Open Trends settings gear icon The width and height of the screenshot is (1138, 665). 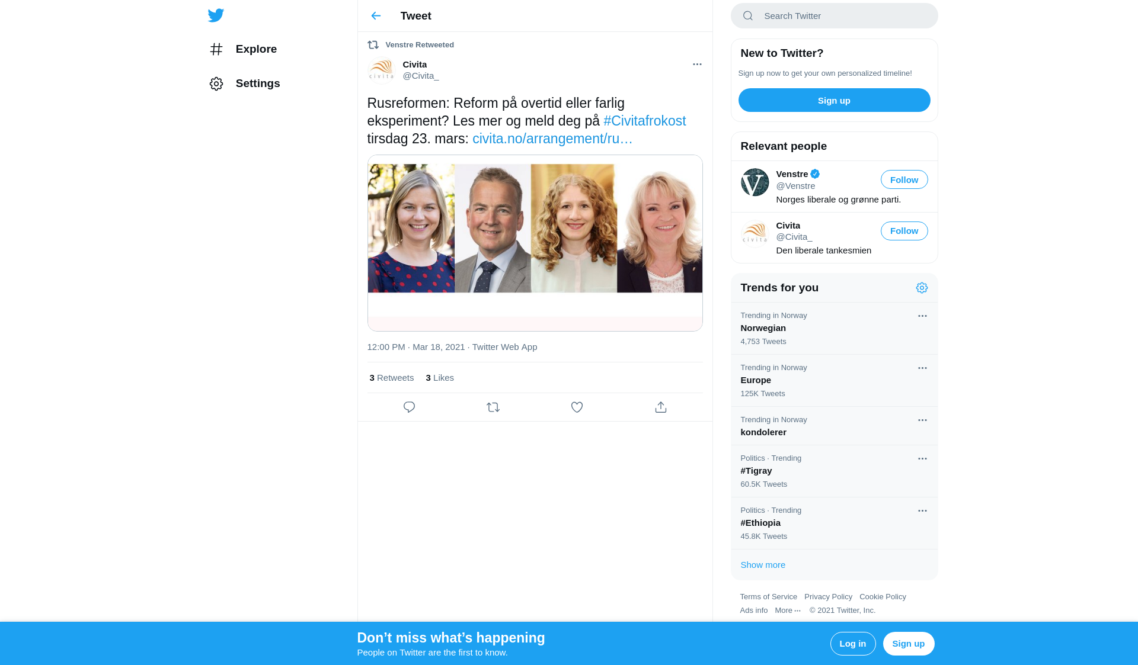[x=922, y=288]
